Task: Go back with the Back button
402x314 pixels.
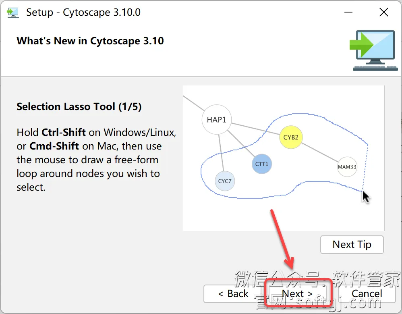Action: point(233,294)
